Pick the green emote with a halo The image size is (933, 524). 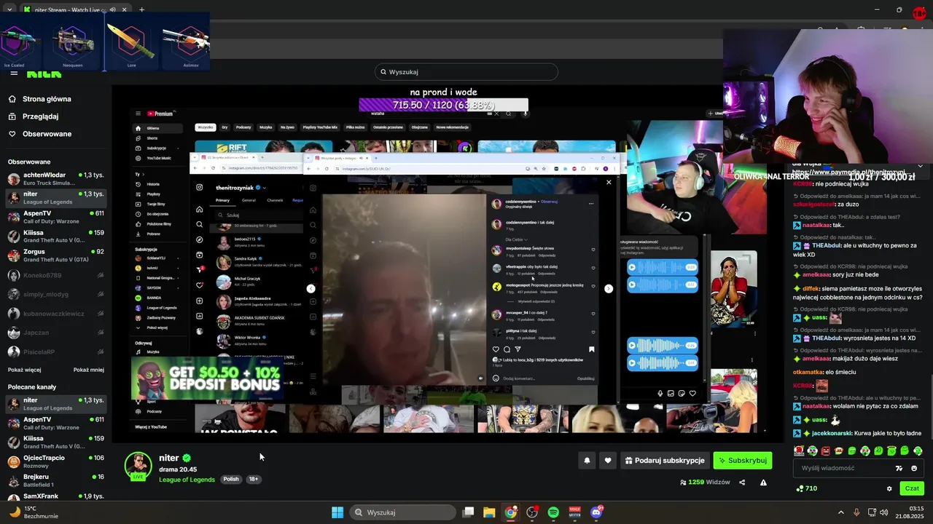pos(891,451)
